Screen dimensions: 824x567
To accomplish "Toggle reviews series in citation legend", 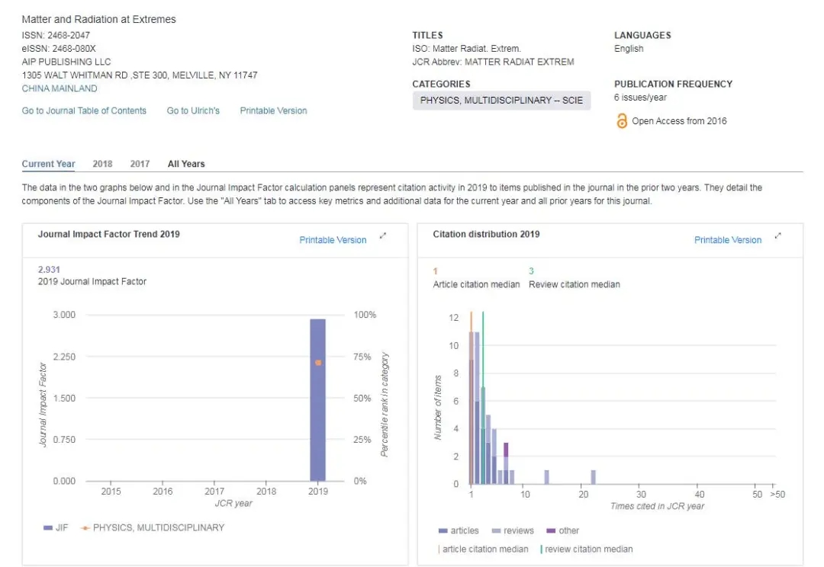I will click(513, 530).
